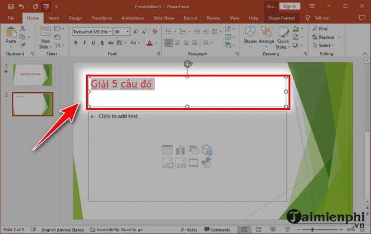Click the Bullets list icon
The width and height of the screenshot is (371, 234).
168,31
